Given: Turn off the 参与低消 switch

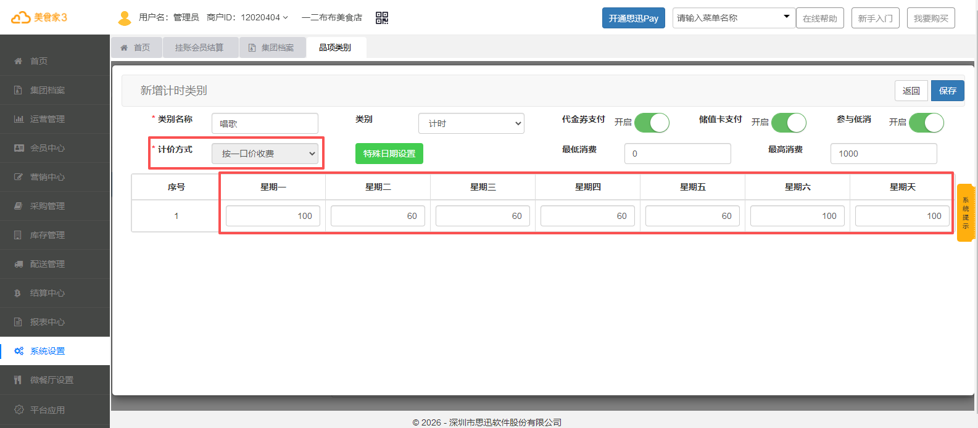Looking at the screenshot, I should pyautogui.click(x=926, y=123).
